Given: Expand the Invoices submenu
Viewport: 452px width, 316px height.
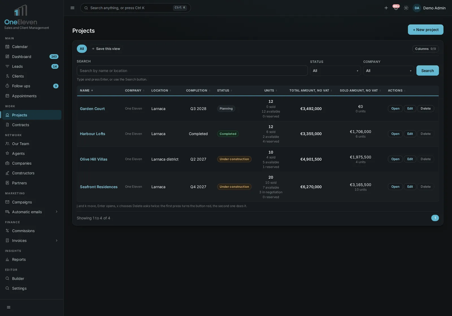Looking at the screenshot, I should tap(56, 240).
